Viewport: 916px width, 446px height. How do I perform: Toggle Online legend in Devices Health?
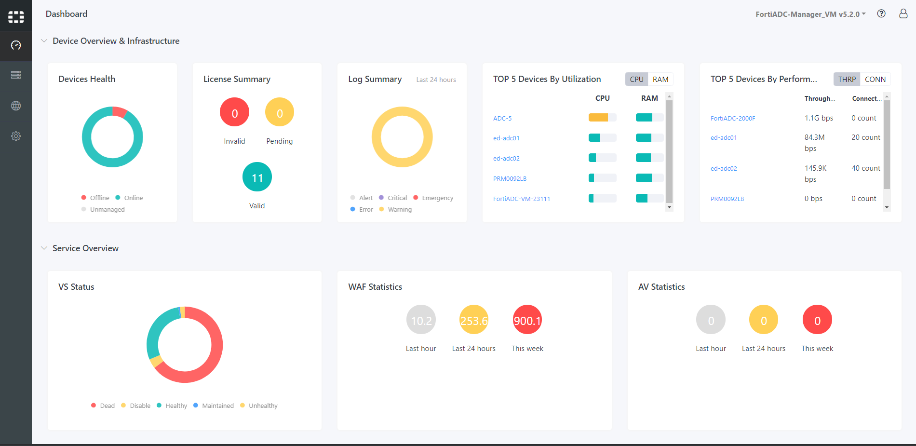(x=129, y=198)
